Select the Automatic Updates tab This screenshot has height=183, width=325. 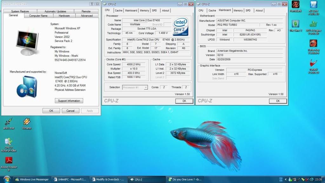[55, 11]
